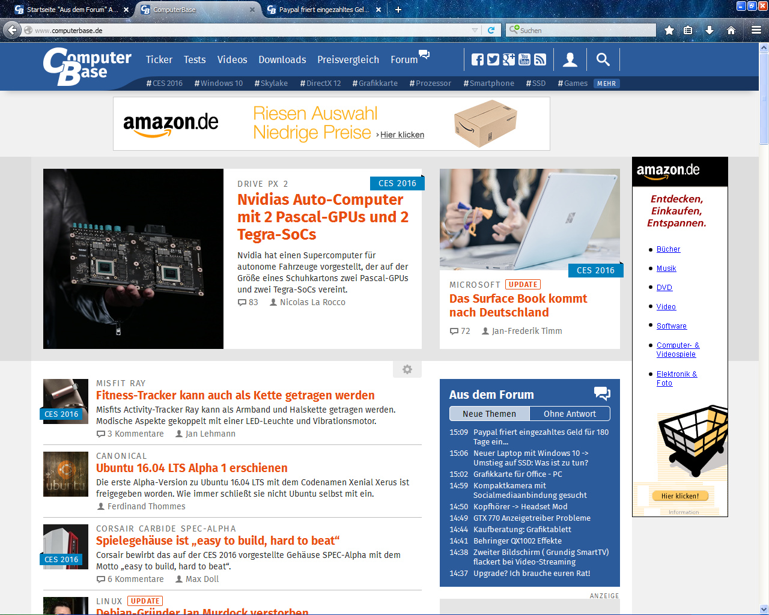Click the #Smartphone topic link
Image resolution: width=769 pixels, height=615 pixels.
coord(489,83)
